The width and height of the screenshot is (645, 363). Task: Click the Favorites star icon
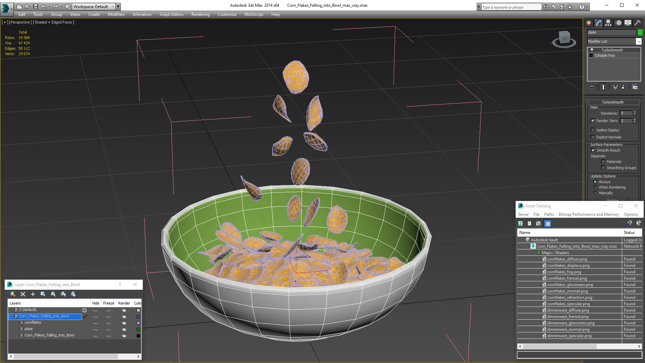pos(570,7)
